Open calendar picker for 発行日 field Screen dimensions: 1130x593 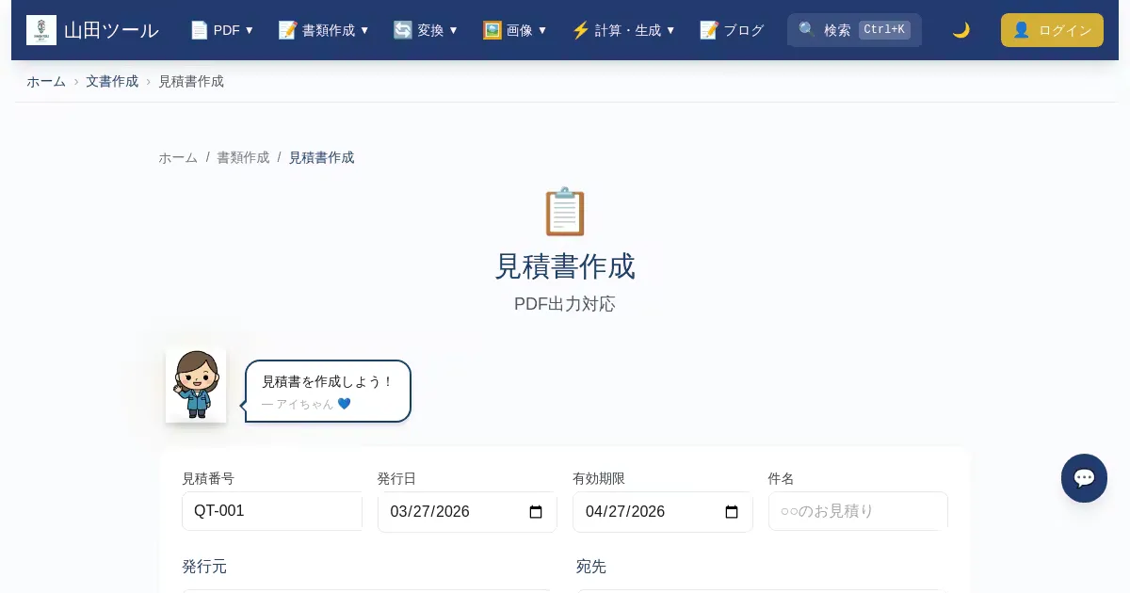(x=536, y=512)
